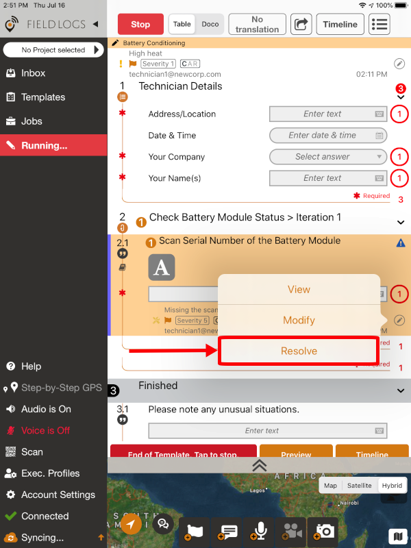
Task: Collapse the Technician Details section chevron
Action: [x=401, y=97]
